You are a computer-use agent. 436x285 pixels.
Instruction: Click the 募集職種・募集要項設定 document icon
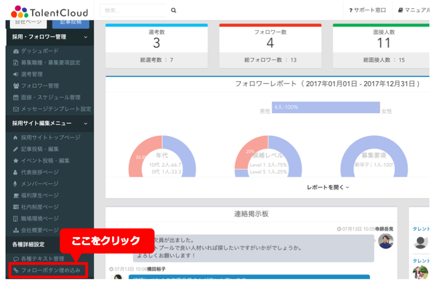tap(16, 62)
